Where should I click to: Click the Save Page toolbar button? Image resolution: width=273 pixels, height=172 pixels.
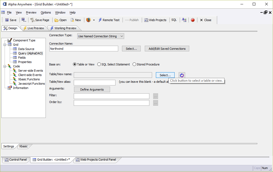[x=40, y=20]
